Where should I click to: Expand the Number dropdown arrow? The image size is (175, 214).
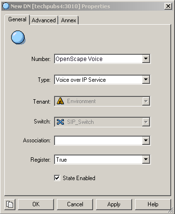146,59
